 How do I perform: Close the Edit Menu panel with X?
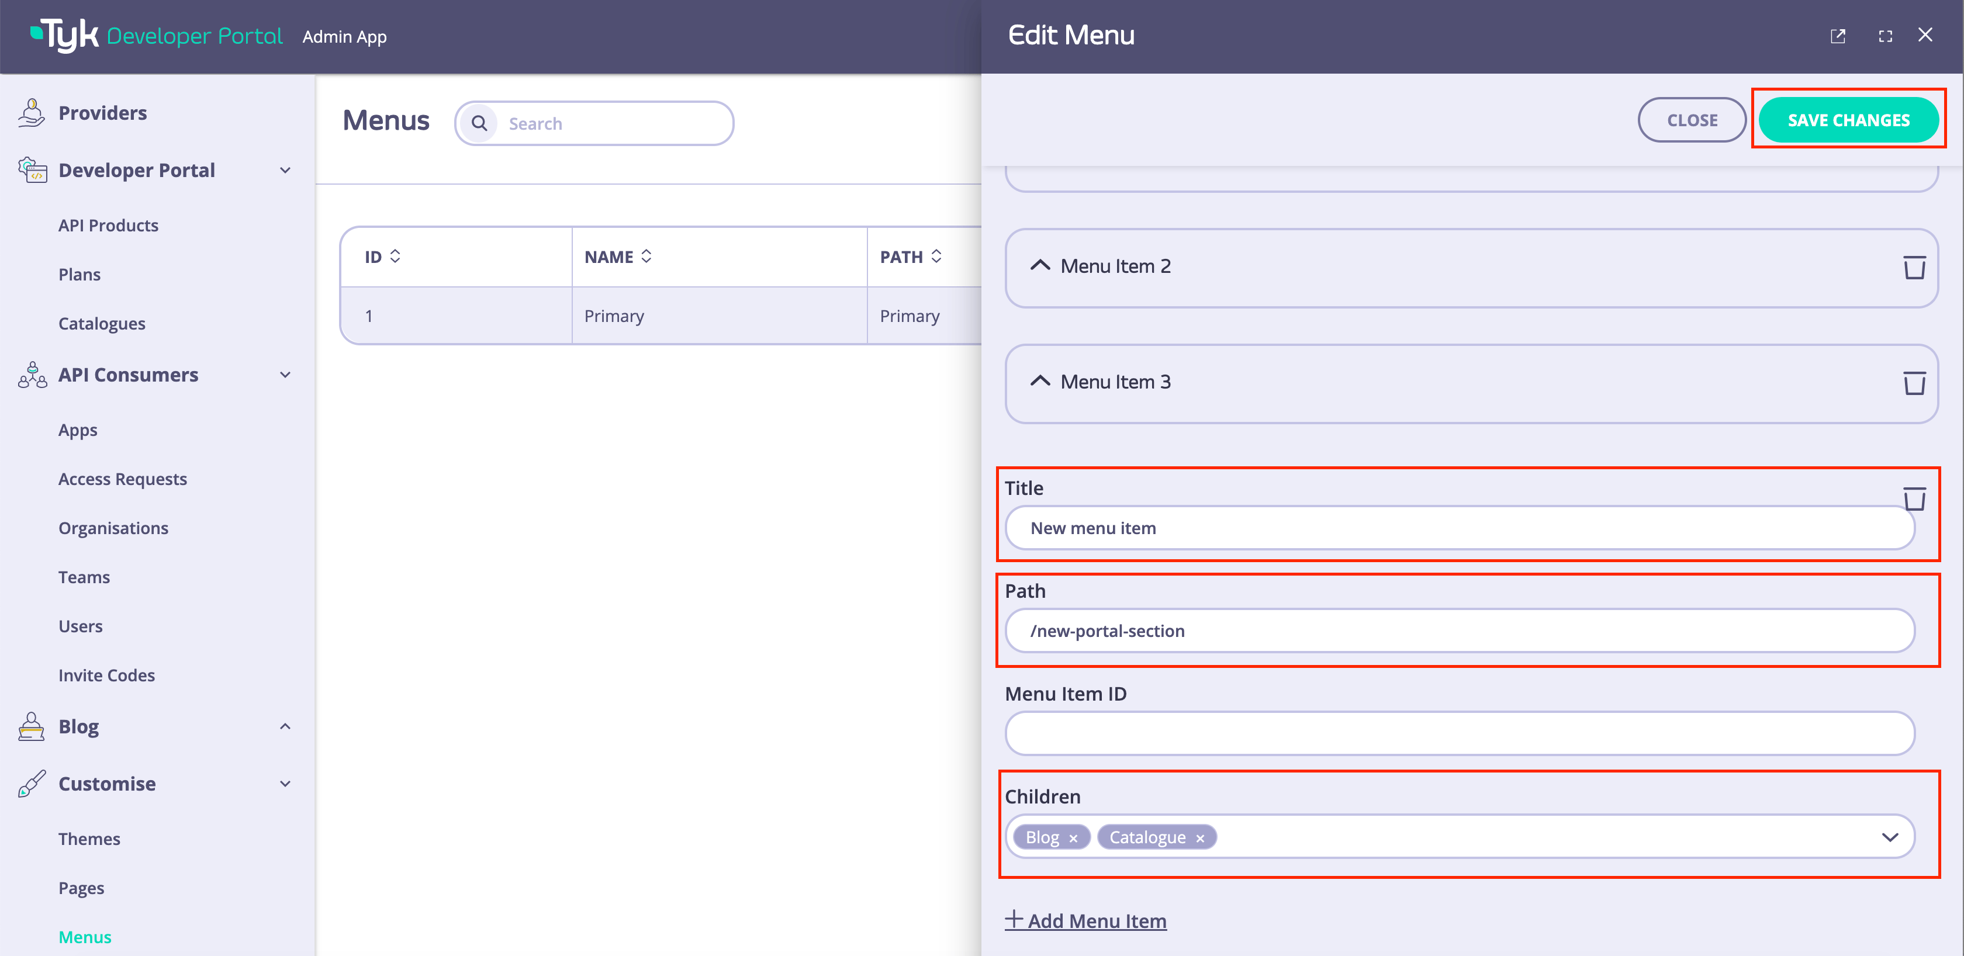pos(1925,35)
